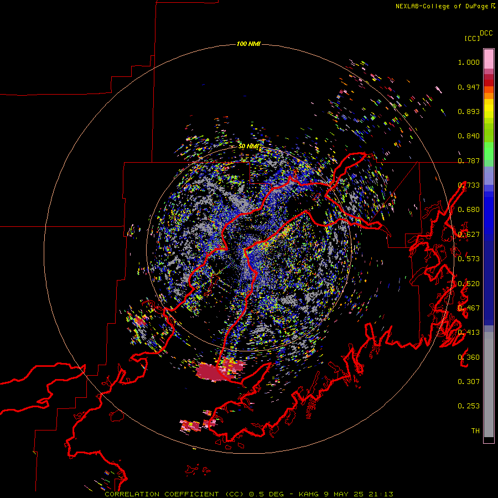498x498 pixels.
Task: Click the Correlation Coefficient caption at bottom
Action: [248, 494]
